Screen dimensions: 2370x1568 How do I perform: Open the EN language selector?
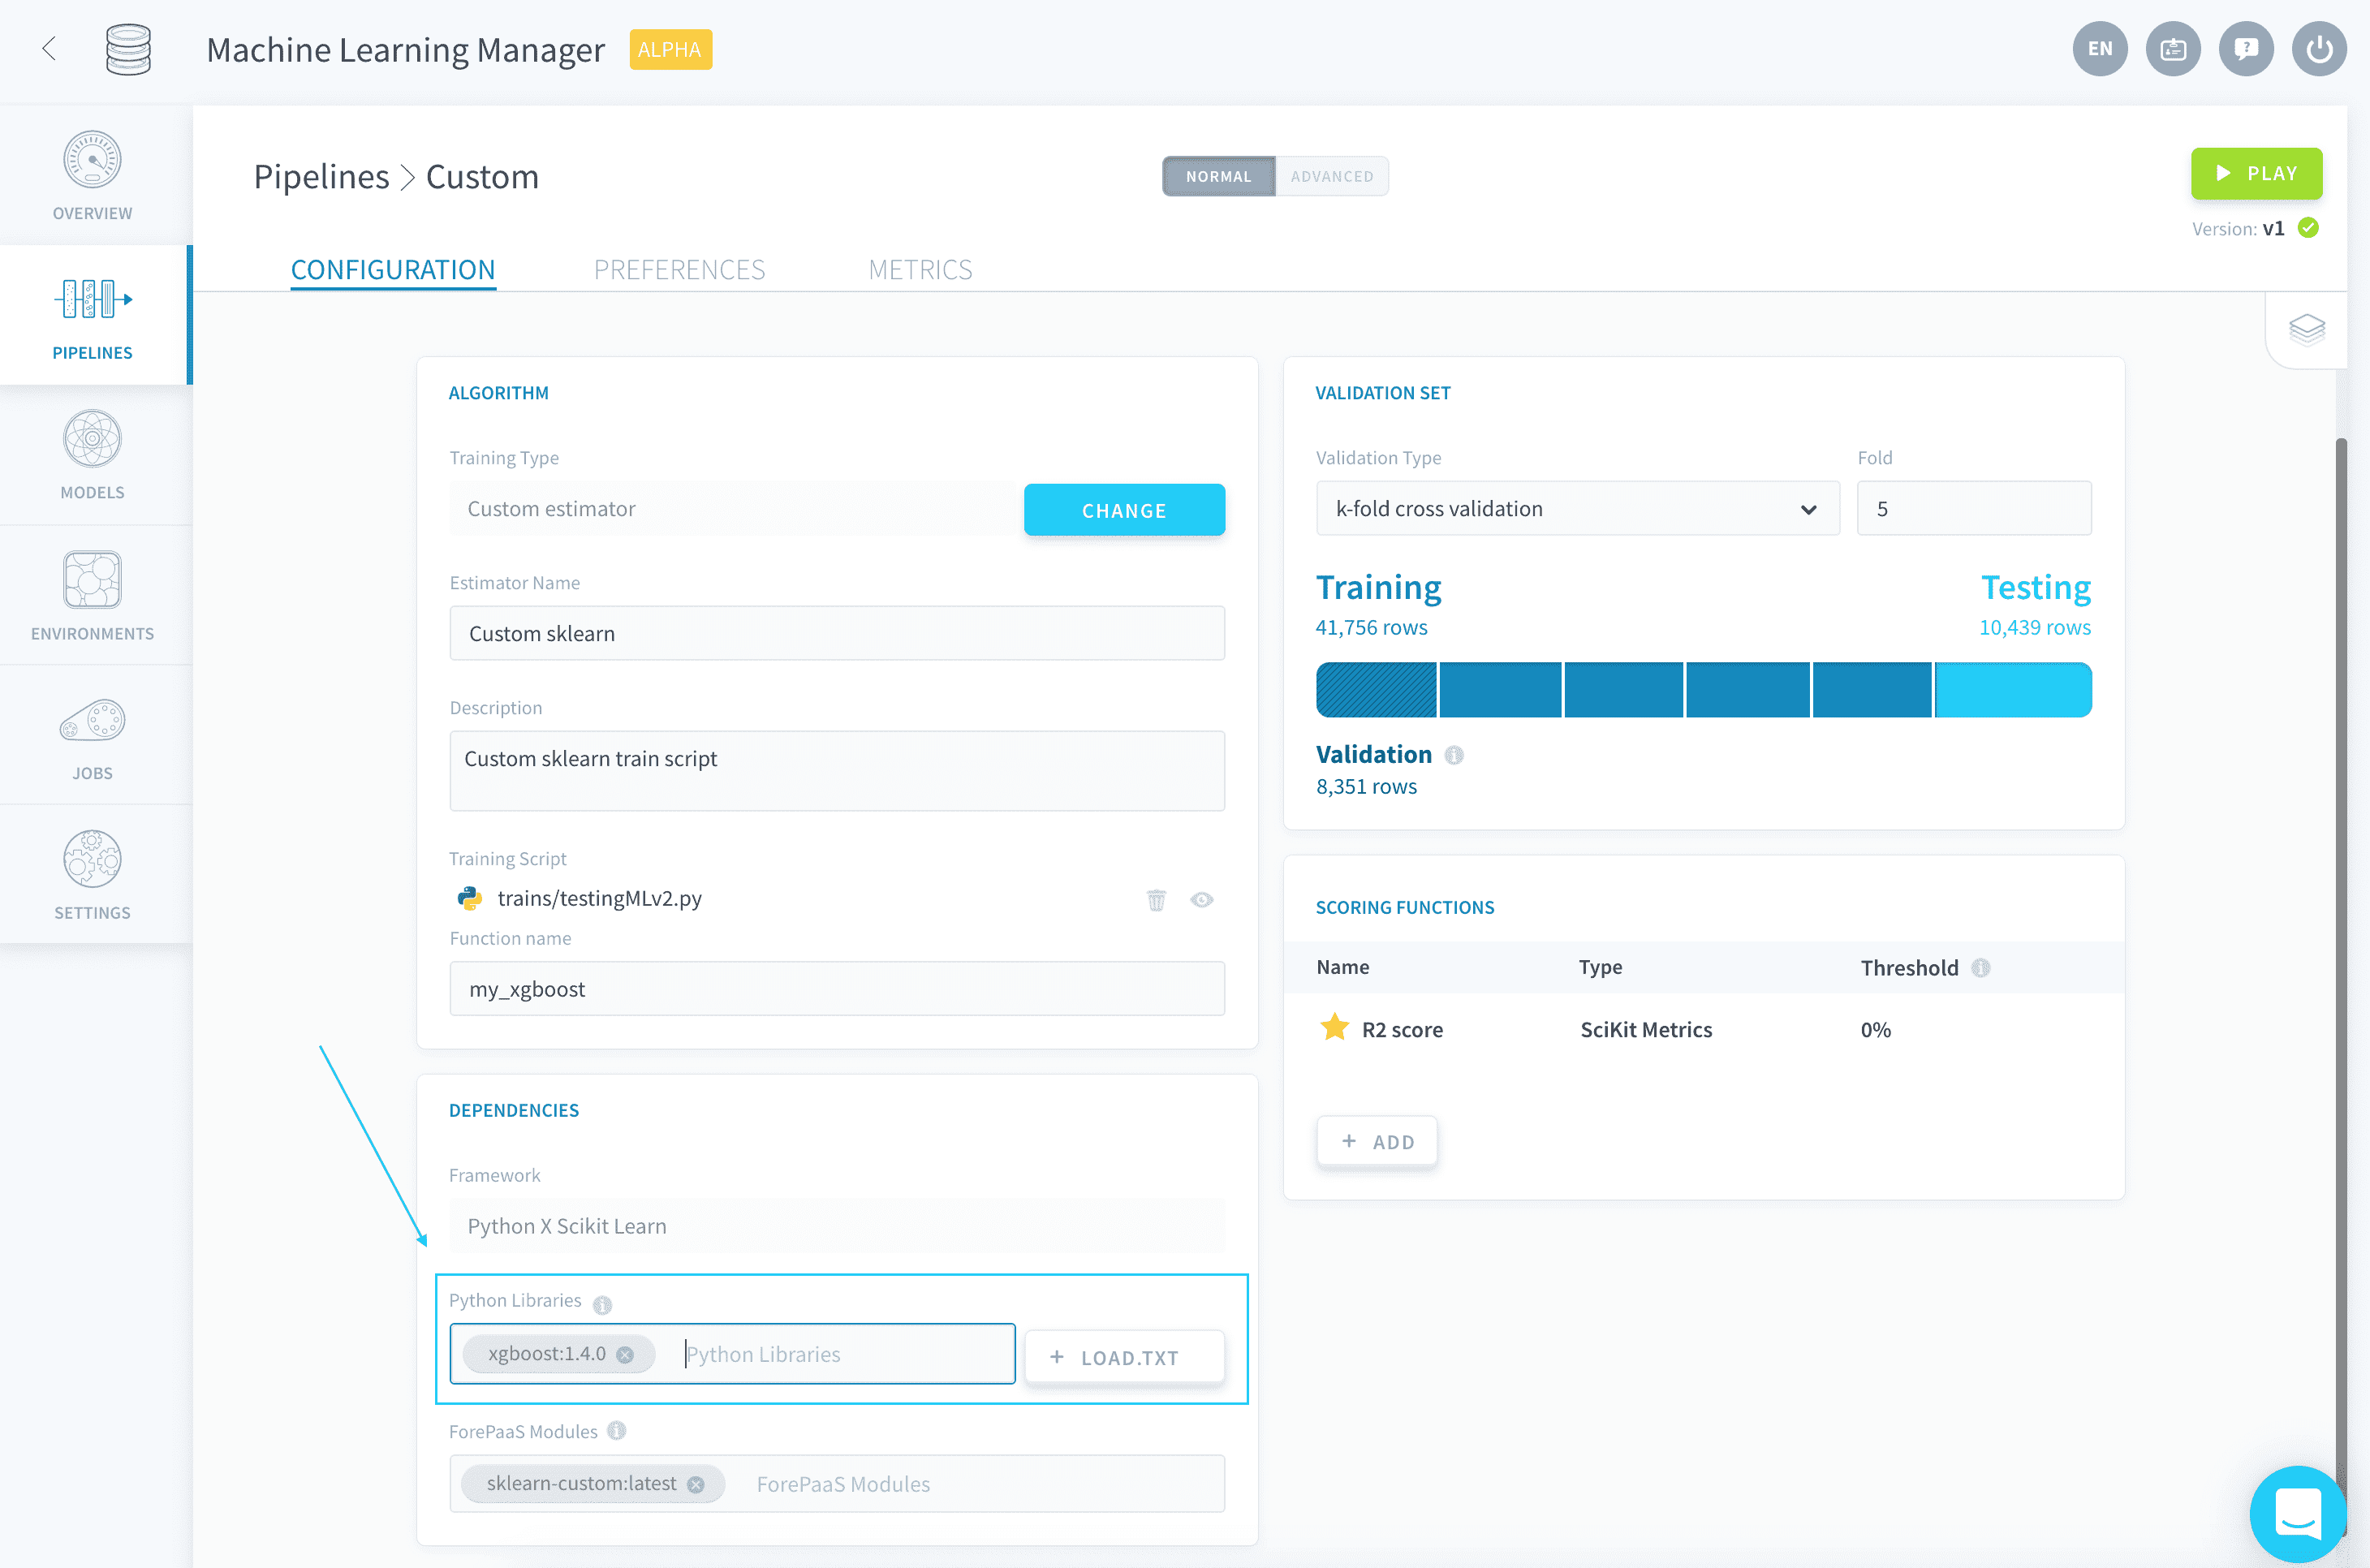2100,49
